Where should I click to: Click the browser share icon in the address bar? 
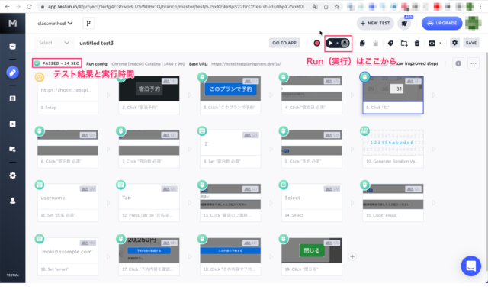(x=326, y=7)
